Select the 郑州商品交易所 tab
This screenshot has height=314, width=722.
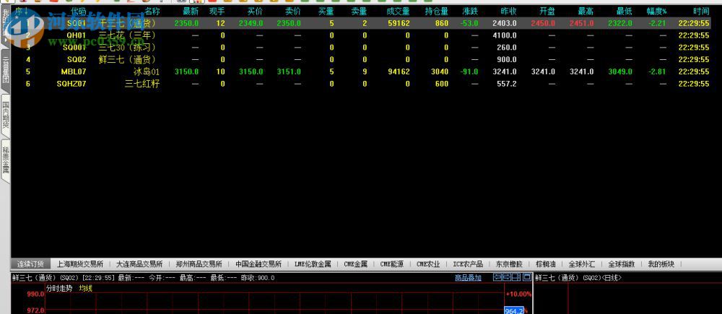point(199,264)
